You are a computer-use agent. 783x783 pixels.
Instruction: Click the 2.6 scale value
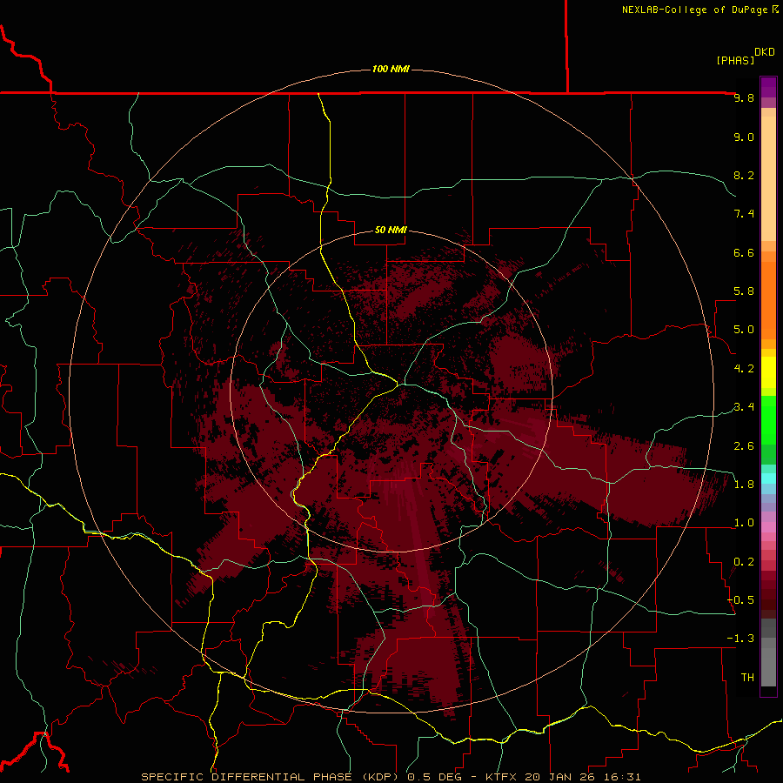(x=744, y=446)
